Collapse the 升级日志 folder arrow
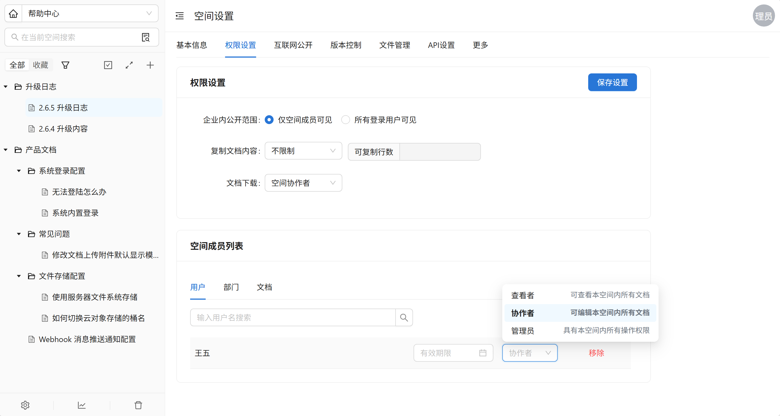The image size is (780, 416). pyautogui.click(x=6, y=87)
